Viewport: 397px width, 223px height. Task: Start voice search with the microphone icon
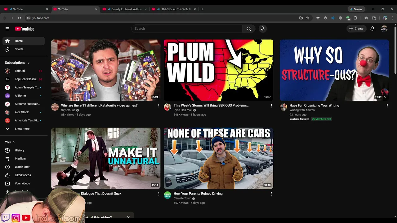[263, 29]
